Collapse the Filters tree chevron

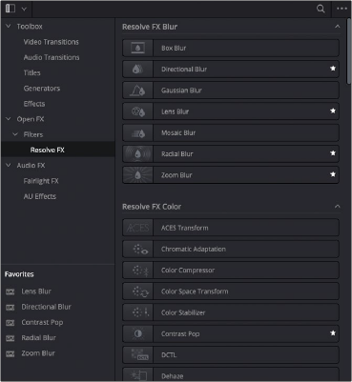point(15,134)
